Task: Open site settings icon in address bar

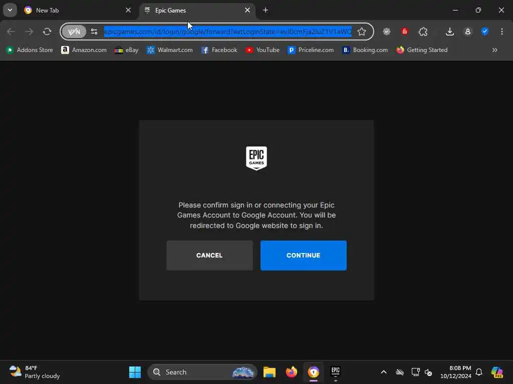Action: pos(94,31)
